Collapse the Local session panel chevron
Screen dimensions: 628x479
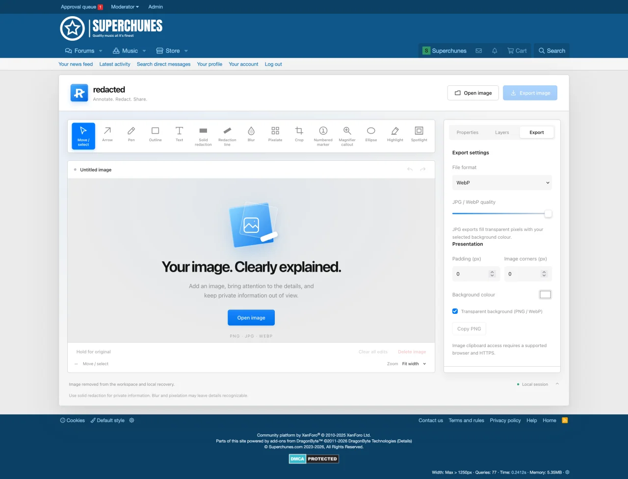click(x=557, y=384)
